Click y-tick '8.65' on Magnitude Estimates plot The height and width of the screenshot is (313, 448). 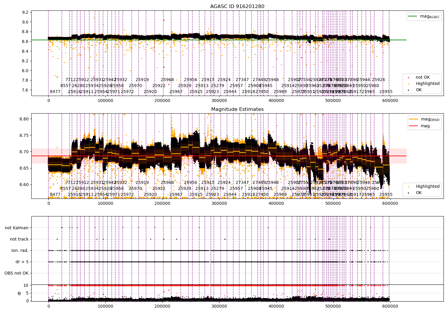tap(24, 168)
